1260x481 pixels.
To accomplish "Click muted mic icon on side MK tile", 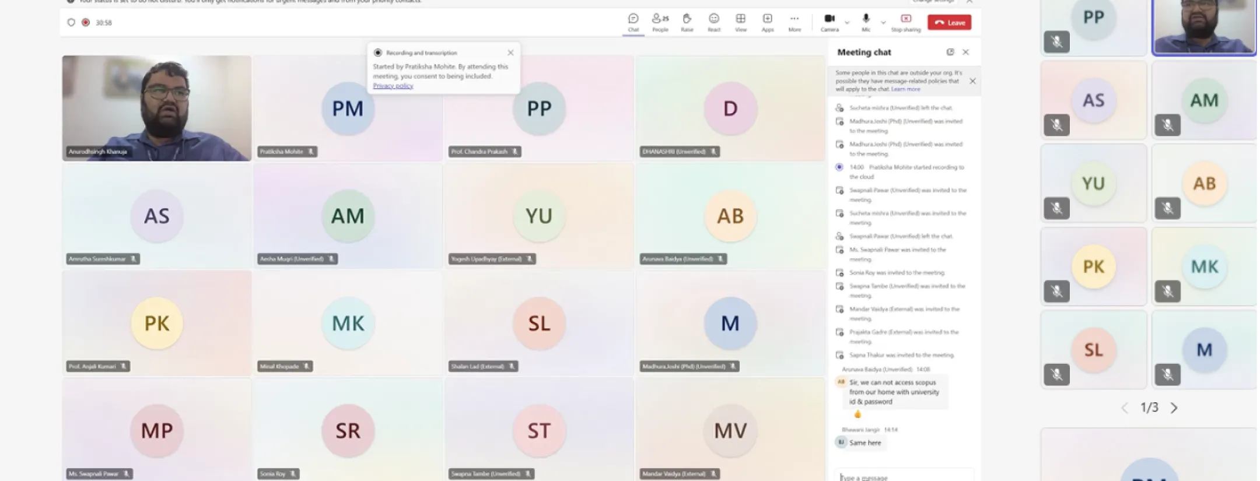I will [1167, 292].
